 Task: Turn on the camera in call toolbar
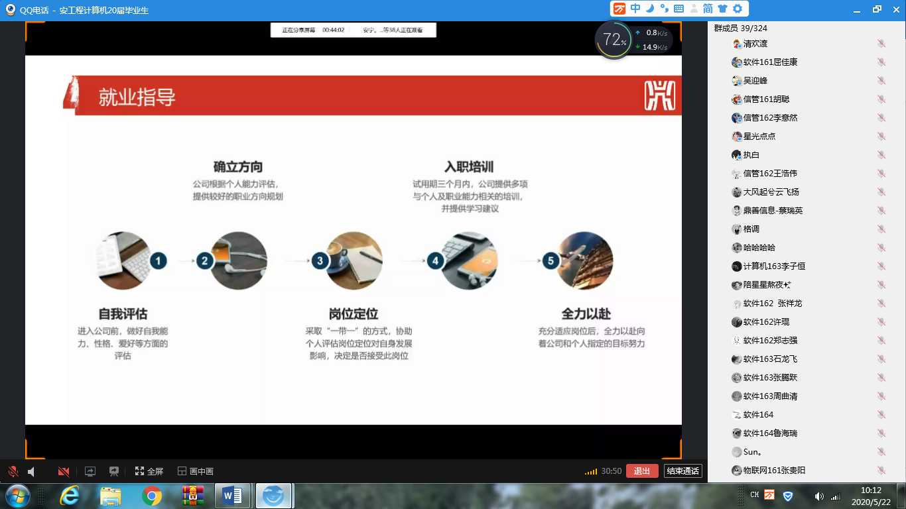[64, 471]
